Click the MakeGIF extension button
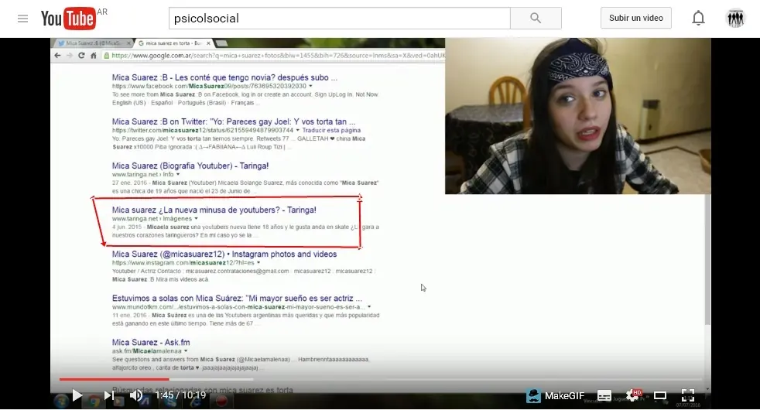This screenshot has height=410, width=760. pyautogui.click(x=556, y=396)
